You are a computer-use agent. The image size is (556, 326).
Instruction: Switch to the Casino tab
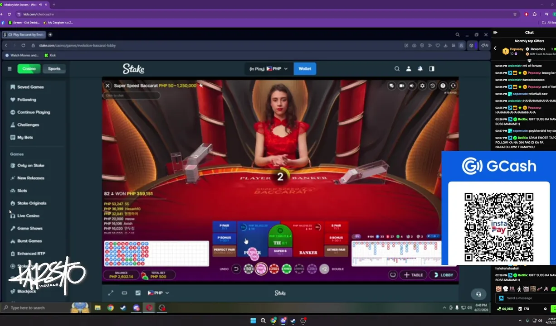[29, 69]
